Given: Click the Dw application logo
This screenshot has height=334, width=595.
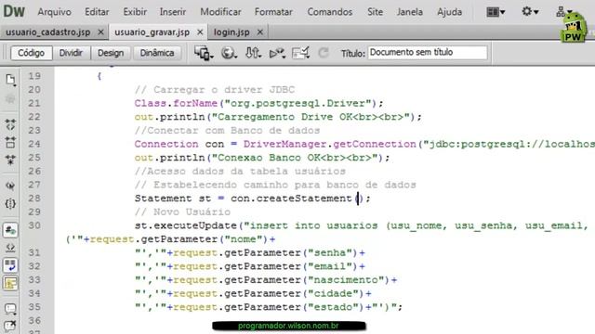Looking at the screenshot, I should pos(14,11).
